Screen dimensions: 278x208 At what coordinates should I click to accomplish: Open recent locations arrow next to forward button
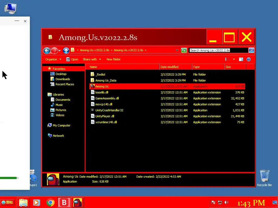click(59, 51)
